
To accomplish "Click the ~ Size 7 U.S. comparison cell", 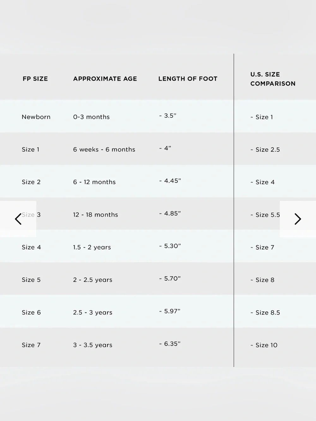I will (x=262, y=247).
